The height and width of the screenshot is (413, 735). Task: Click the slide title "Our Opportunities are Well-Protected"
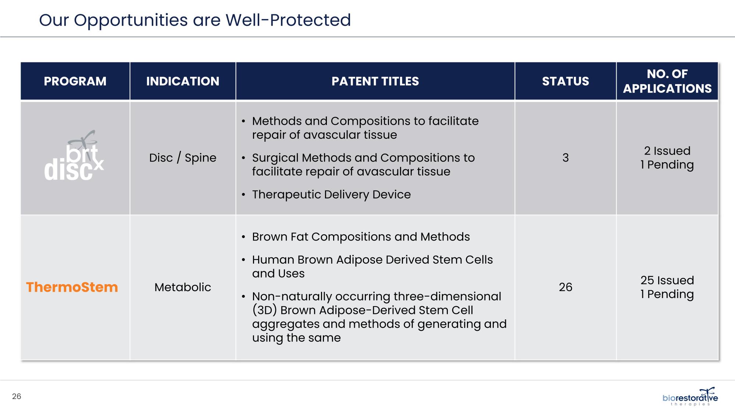(x=195, y=20)
